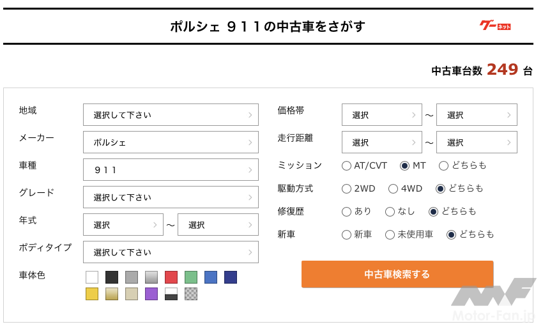Expand the グレード grade dropdown
The width and height of the screenshot is (543, 329).
point(171,197)
